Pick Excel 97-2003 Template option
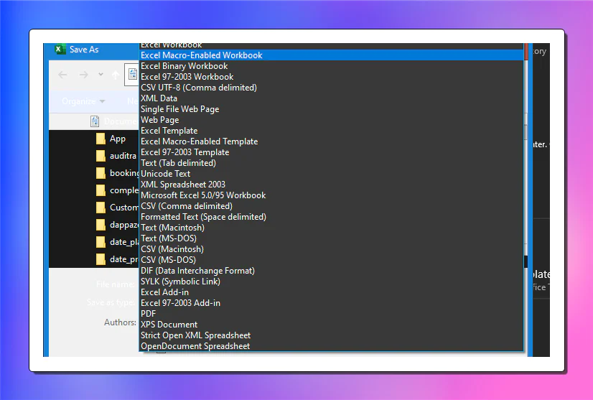 coord(331,152)
